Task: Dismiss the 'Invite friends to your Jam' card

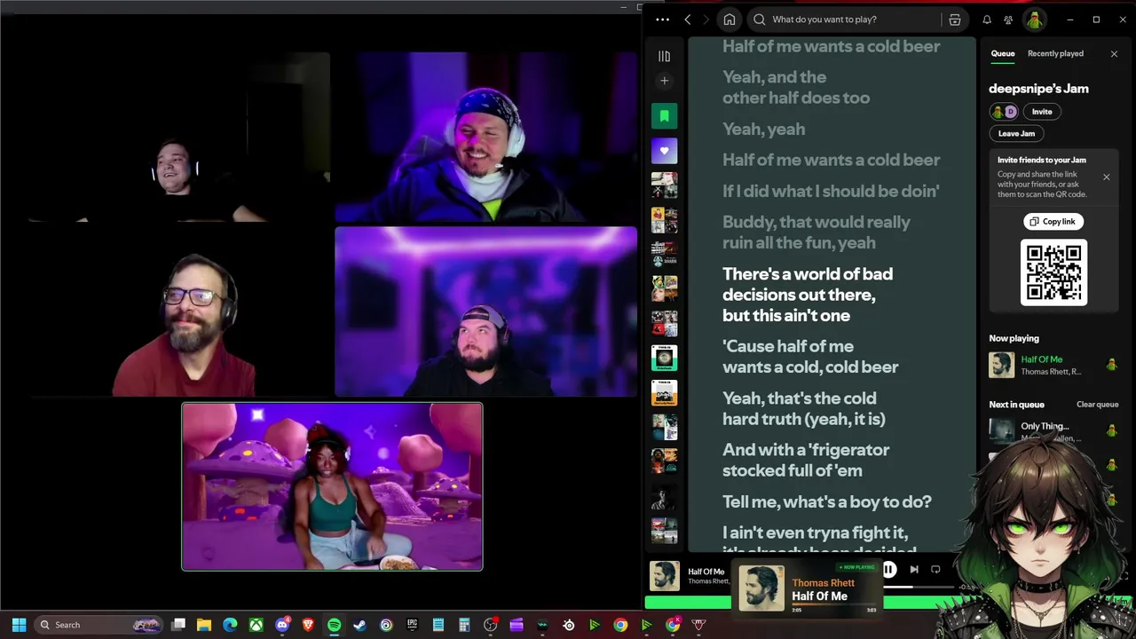Action: [1107, 177]
